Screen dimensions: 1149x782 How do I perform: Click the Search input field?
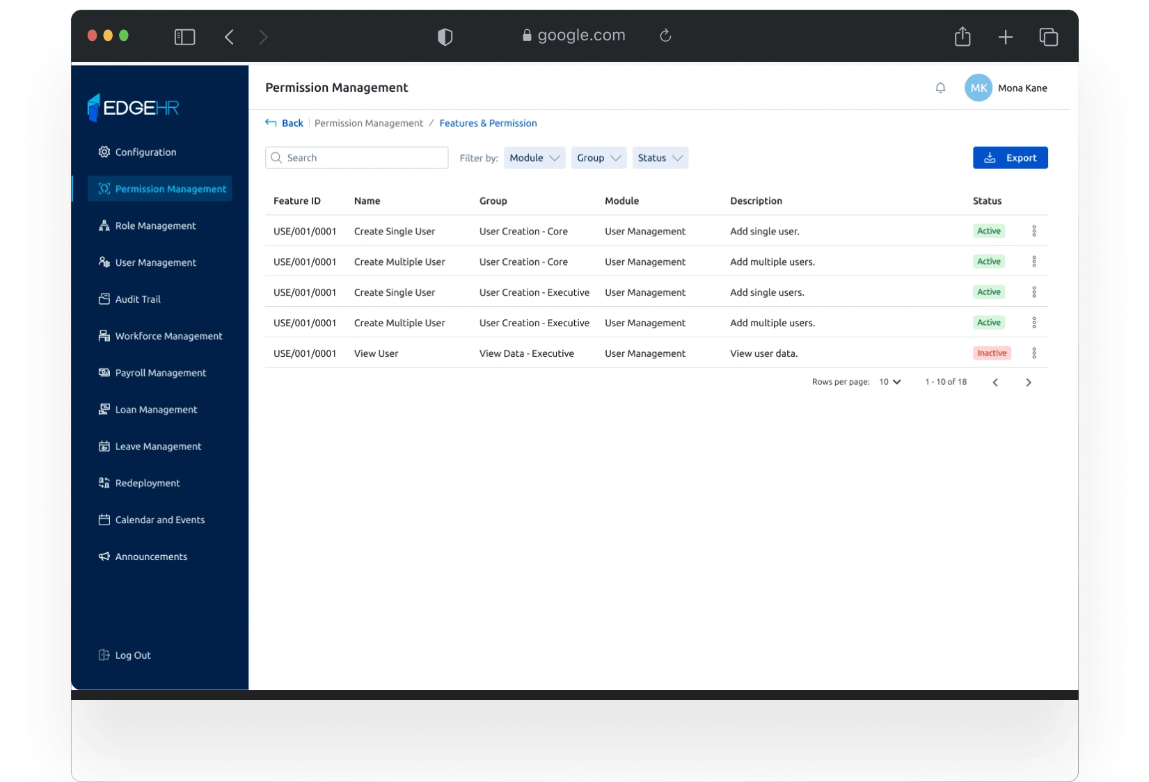[x=356, y=158]
